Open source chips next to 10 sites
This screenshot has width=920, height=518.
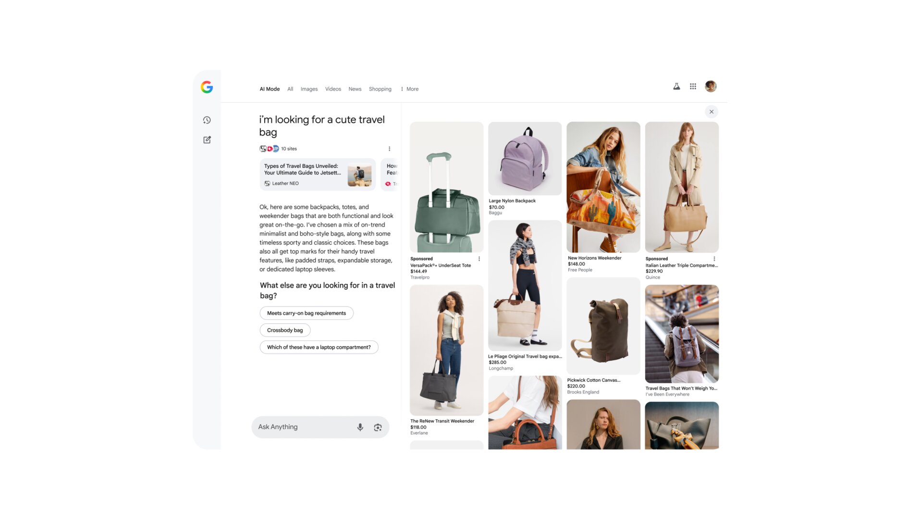pos(269,149)
